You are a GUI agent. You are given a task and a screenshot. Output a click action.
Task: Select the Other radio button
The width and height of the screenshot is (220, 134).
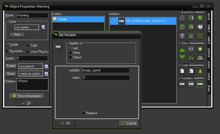(x=70, y=53)
